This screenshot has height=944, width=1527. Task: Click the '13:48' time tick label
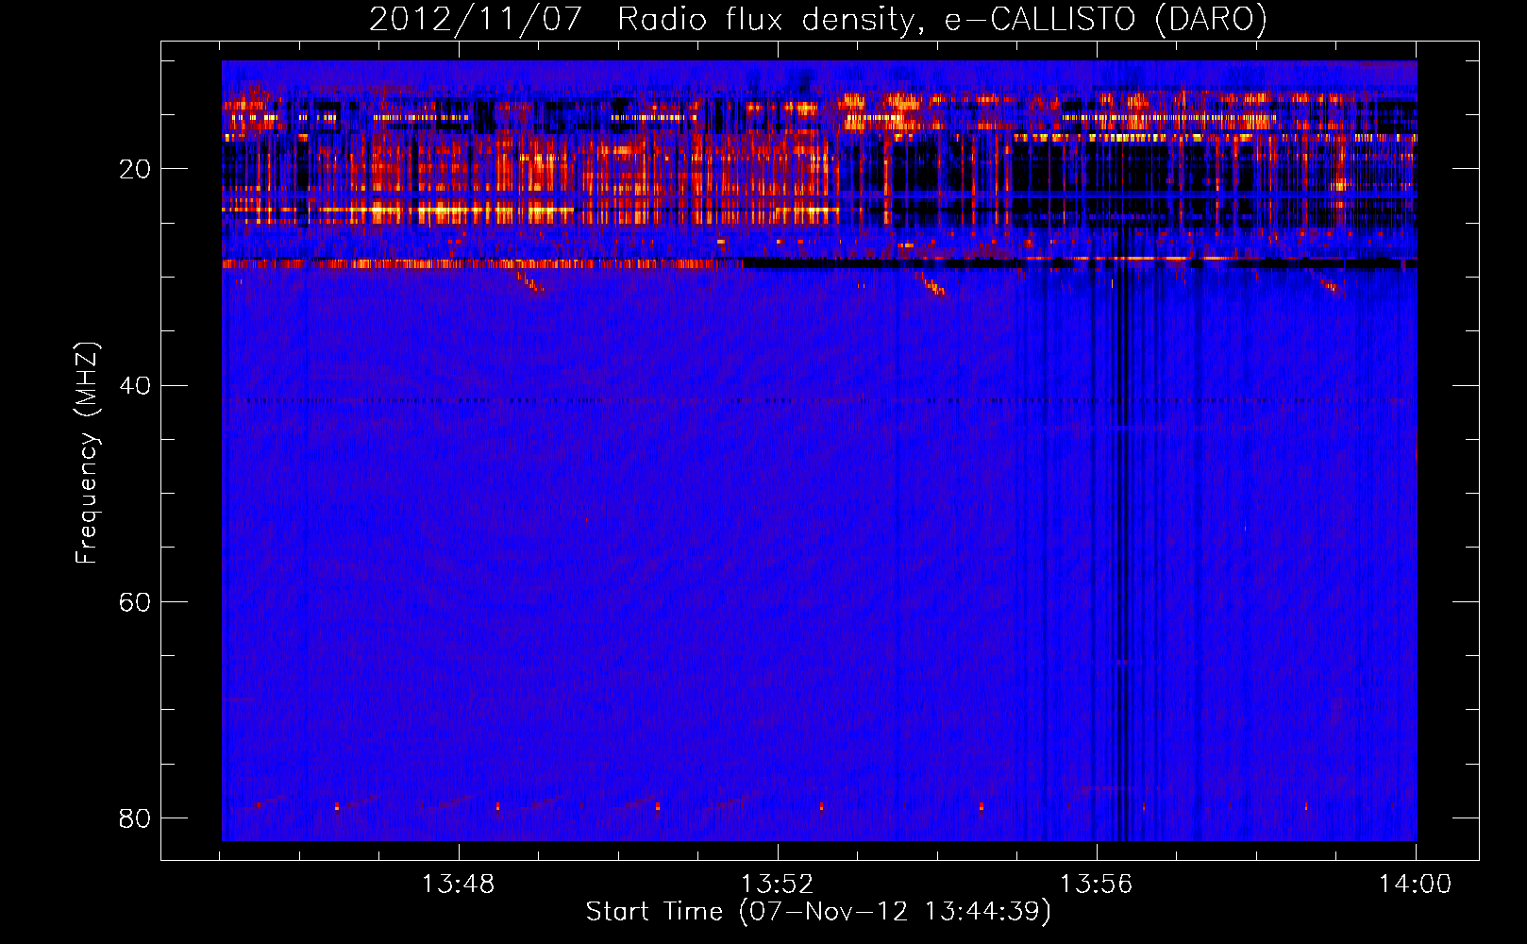pos(458,885)
